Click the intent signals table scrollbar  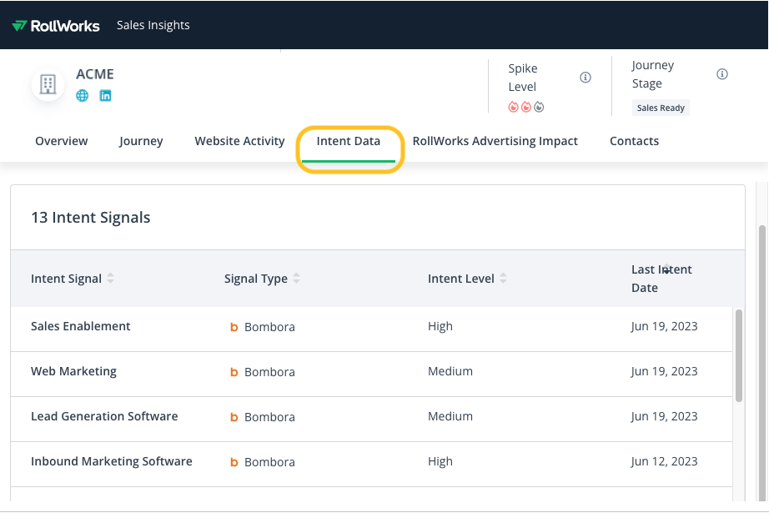point(738,355)
